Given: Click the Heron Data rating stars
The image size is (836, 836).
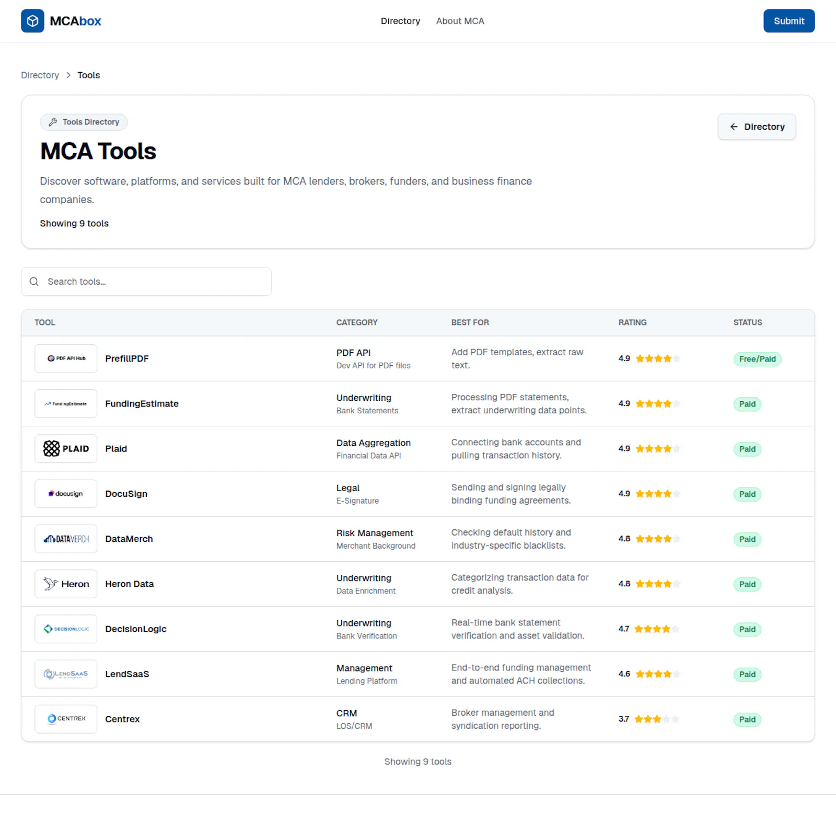Looking at the screenshot, I should tap(658, 584).
